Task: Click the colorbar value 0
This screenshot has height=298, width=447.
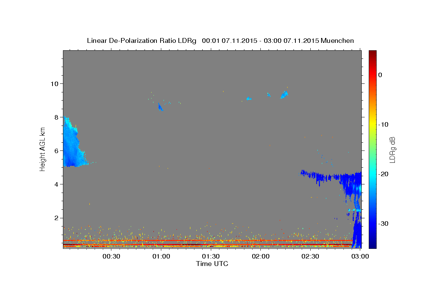Action: coord(380,75)
